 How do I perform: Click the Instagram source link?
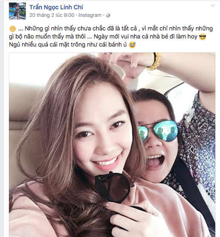tap(90, 15)
